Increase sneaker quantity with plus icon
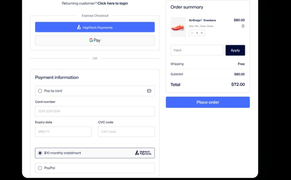 click(x=202, y=33)
